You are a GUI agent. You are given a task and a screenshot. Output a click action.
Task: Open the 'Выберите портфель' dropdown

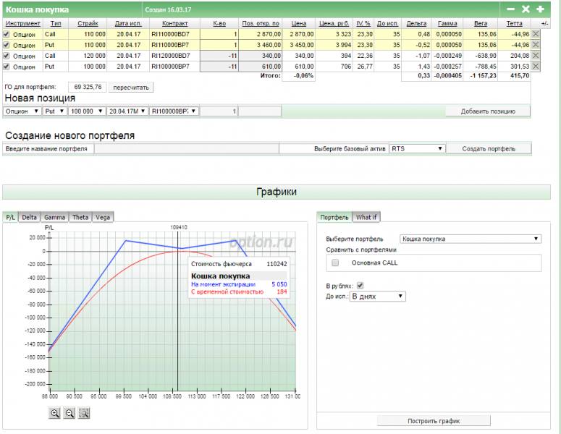tap(471, 239)
